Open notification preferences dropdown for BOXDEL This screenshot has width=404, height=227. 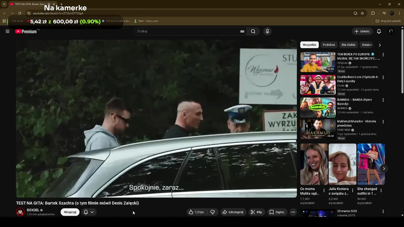pyautogui.click(x=89, y=212)
